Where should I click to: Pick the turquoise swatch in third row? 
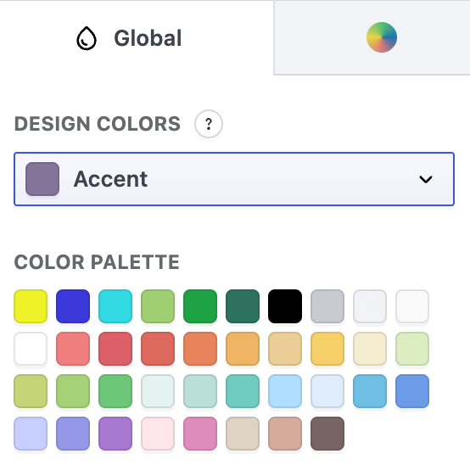(x=243, y=391)
